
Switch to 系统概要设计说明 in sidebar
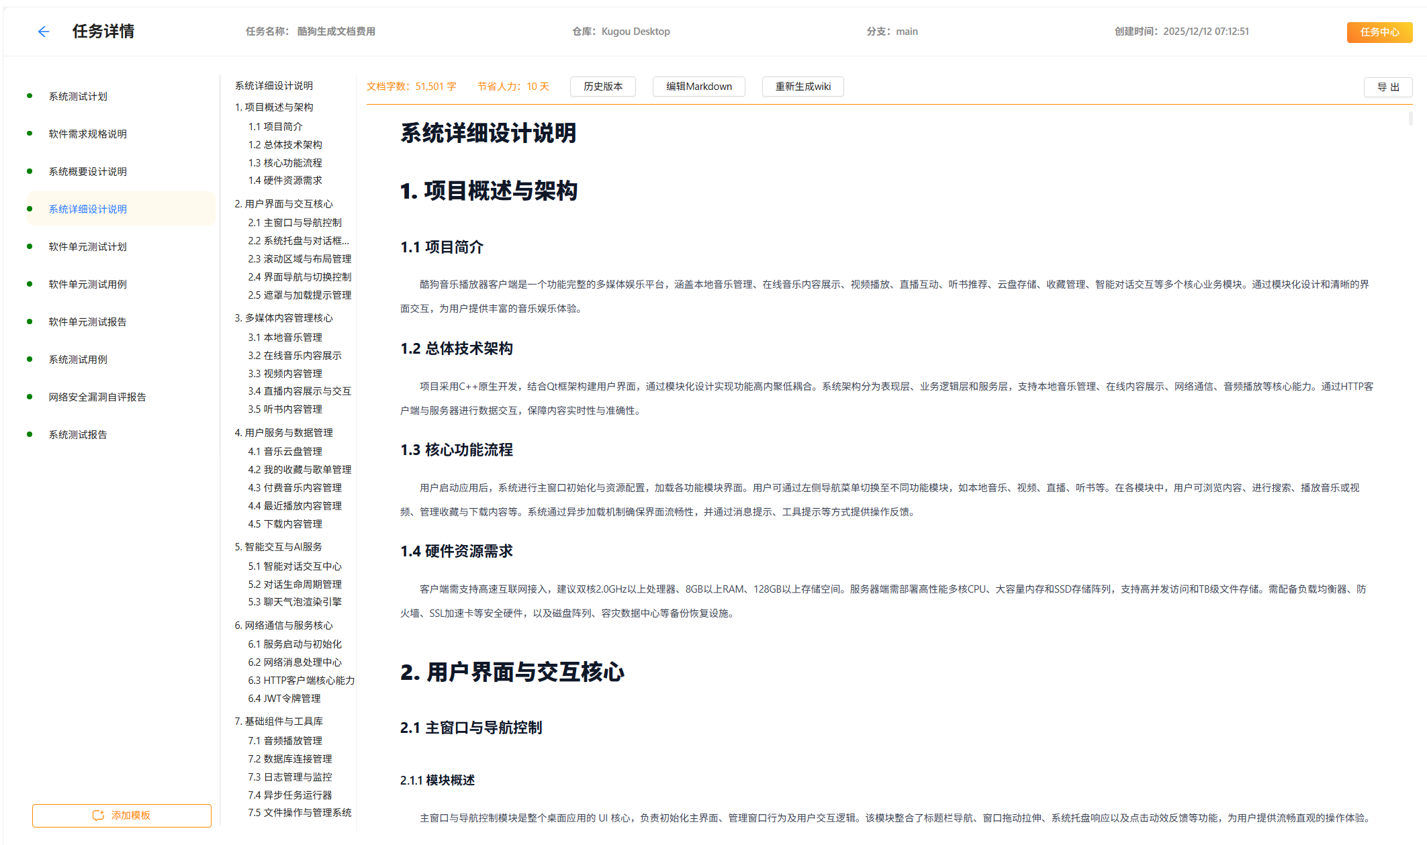click(86, 171)
